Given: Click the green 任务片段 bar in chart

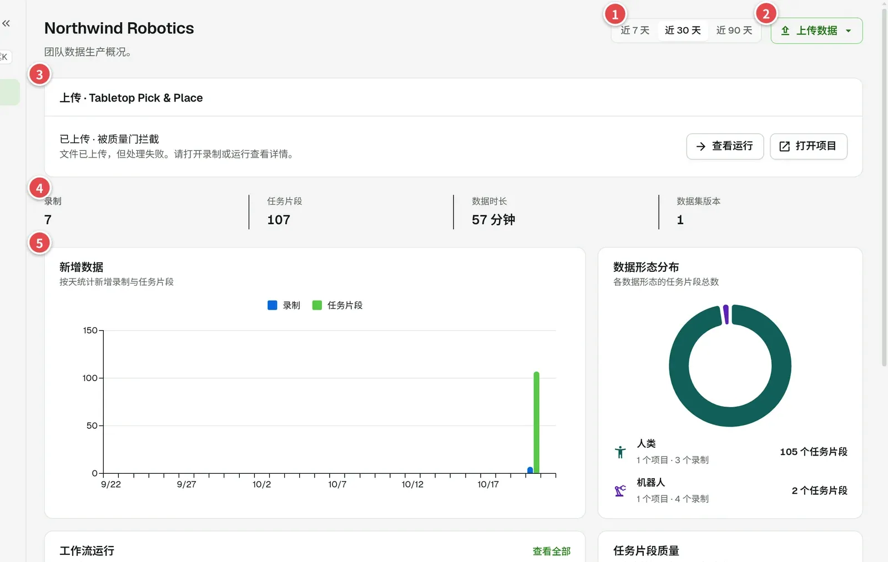Looking at the screenshot, I should (x=537, y=422).
